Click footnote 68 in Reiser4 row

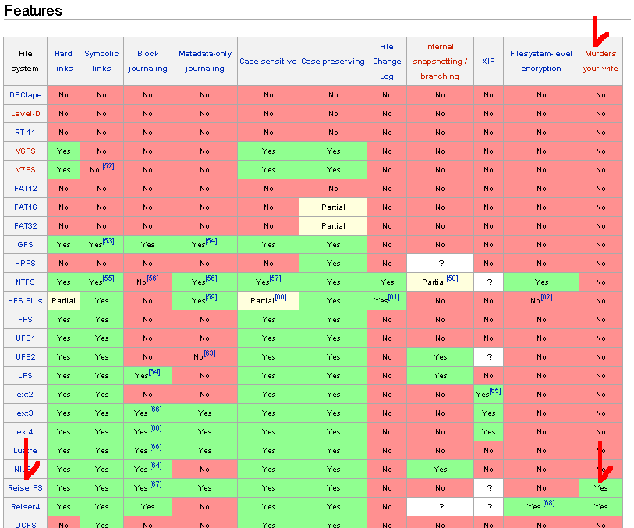[x=548, y=503]
